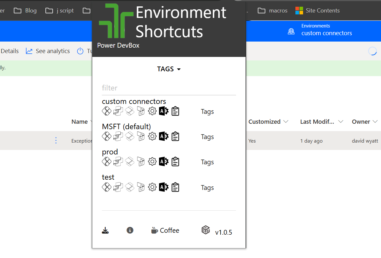Expand the Owner column dropdown
This screenshot has height=258, width=381.
click(x=375, y=121)
